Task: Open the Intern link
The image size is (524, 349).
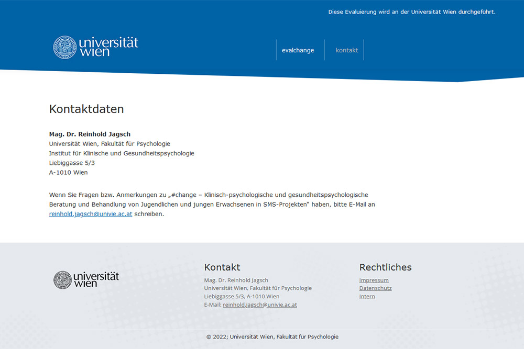Action: pyautogui.click(x=367, y=296)
